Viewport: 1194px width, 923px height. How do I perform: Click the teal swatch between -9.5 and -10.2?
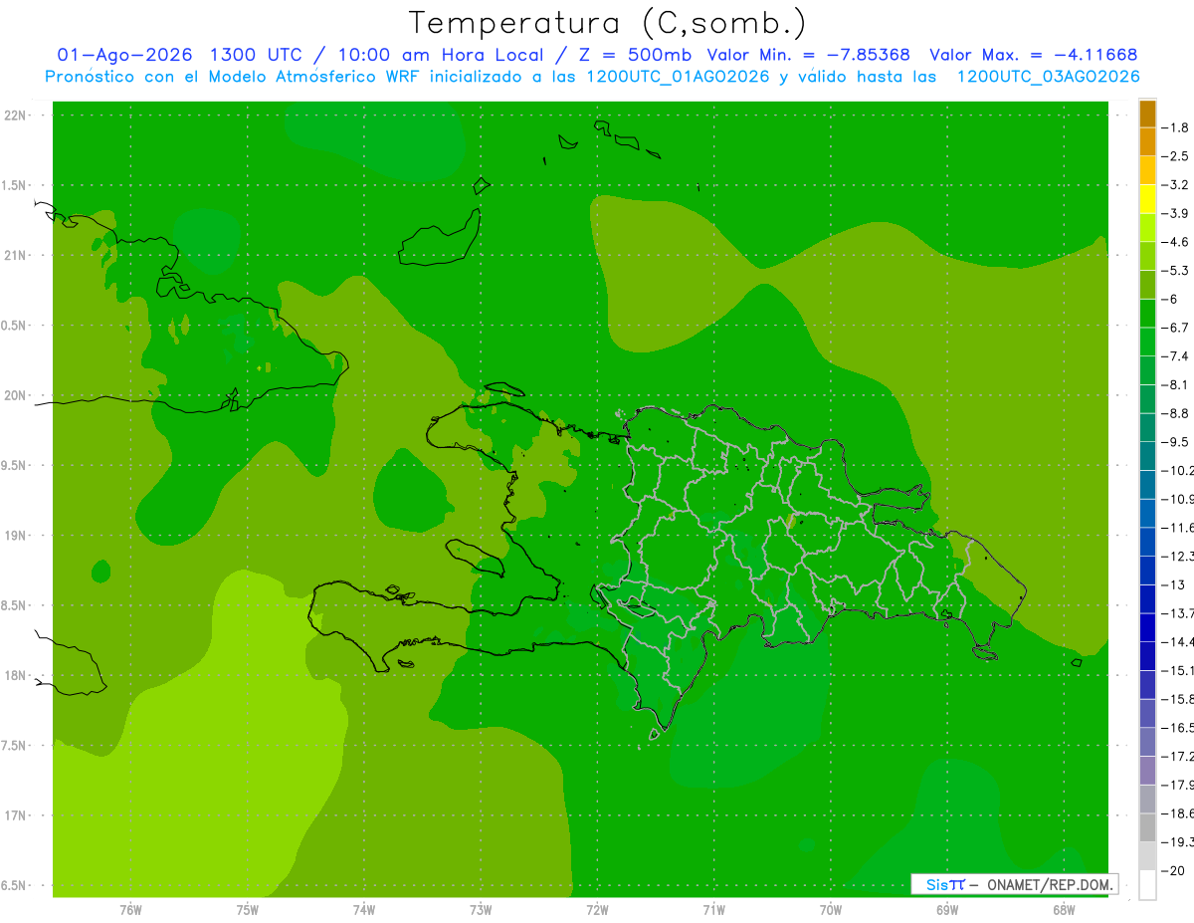tap(1147, 456)
